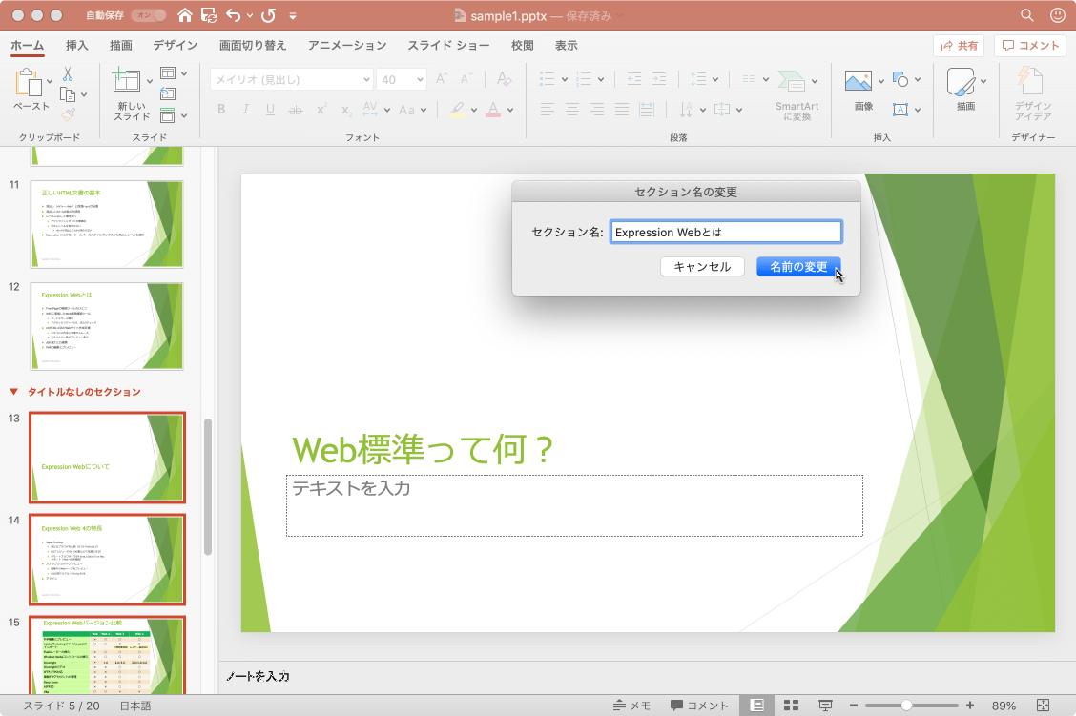Open the アニメーション ribbon tab
Viewport: 1076px width, 716px height.
(347, 45)
